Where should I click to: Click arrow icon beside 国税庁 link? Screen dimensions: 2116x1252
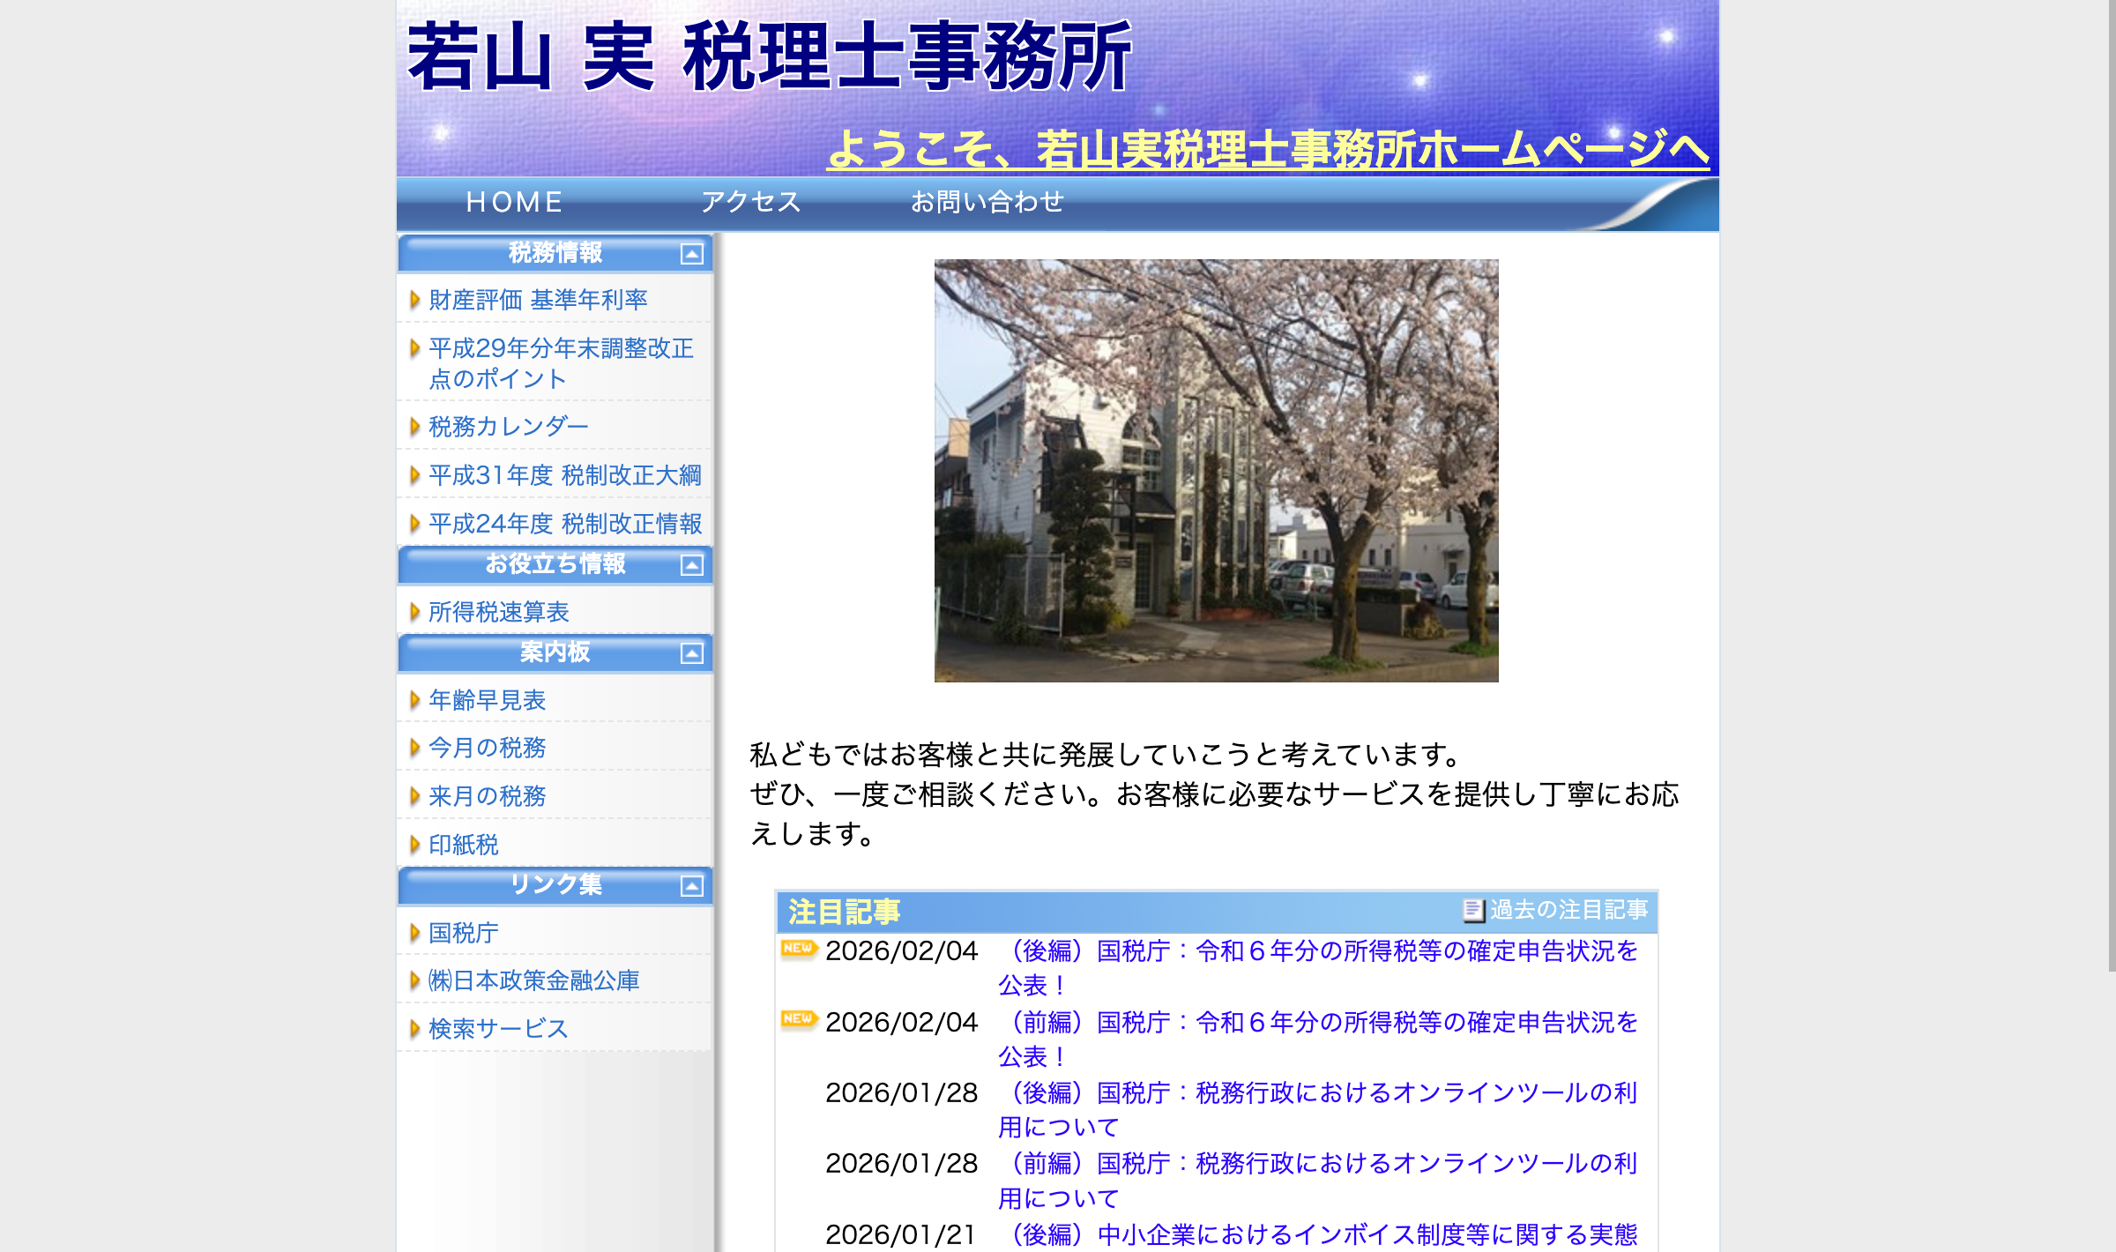[414, 933]
